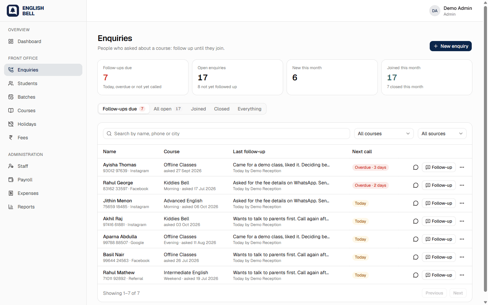The image size is (488, 305).
Task: Click Overdue 2 days badge
Action: 370,185
